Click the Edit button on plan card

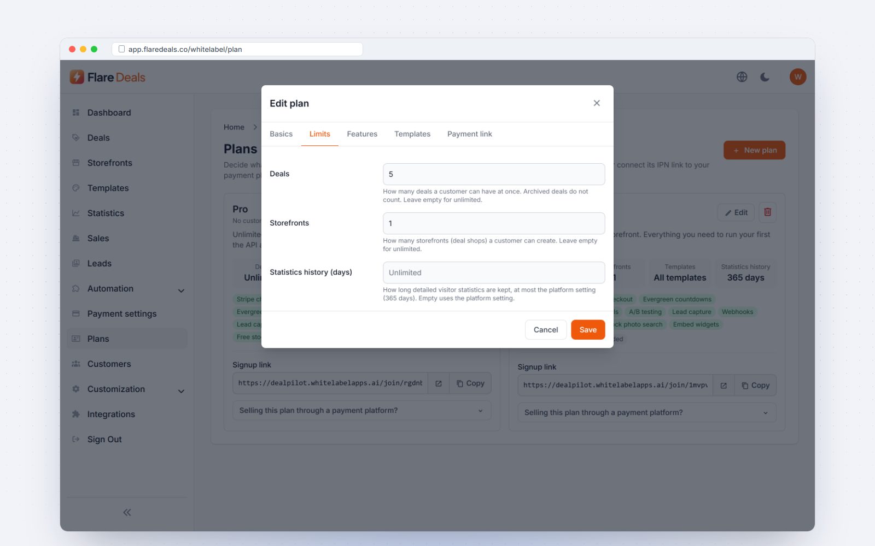click(x=736, y=212)
